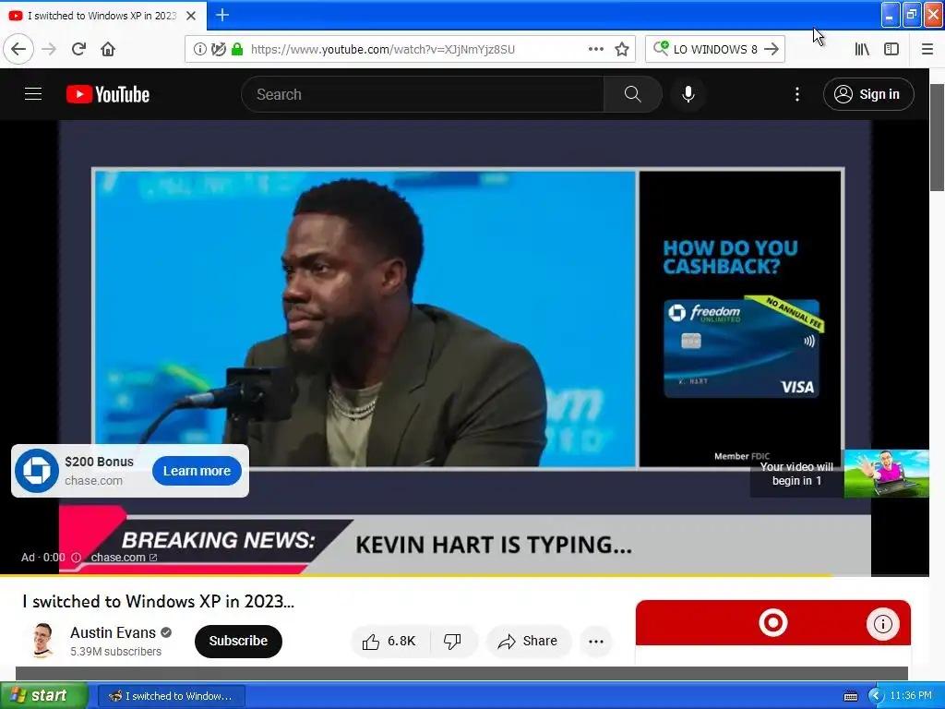Viewport: 945px width, 709px height.
Task: Click the ad info icon near Ad 0:00
Action: pos(76,558)
